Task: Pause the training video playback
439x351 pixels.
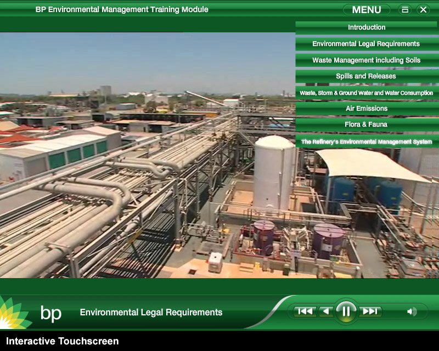Action: click(346, 312)
